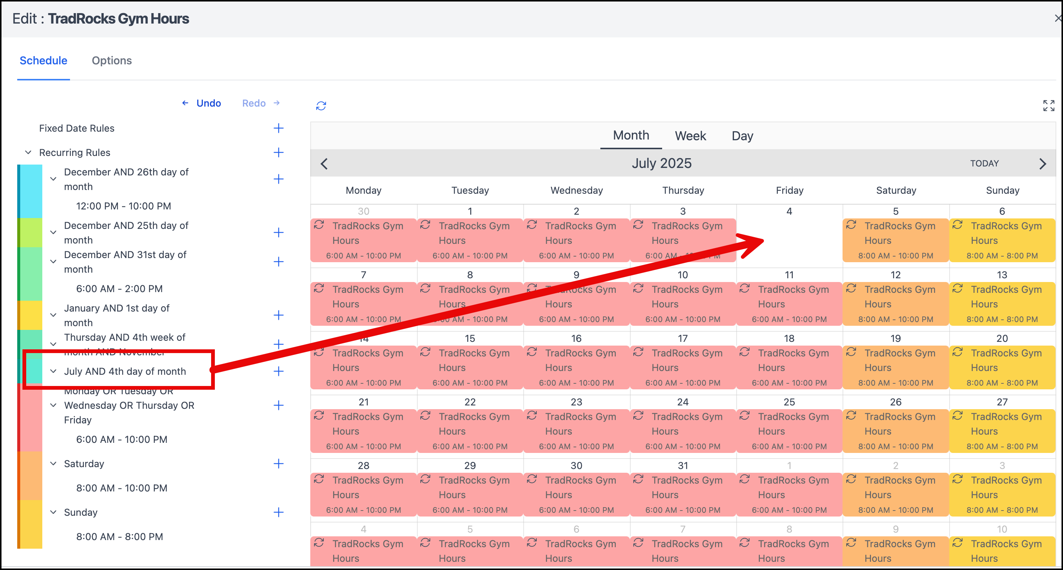Click recurring icon on July 5 event
This screenshot has height=570, width=1063.
[851, 225]
